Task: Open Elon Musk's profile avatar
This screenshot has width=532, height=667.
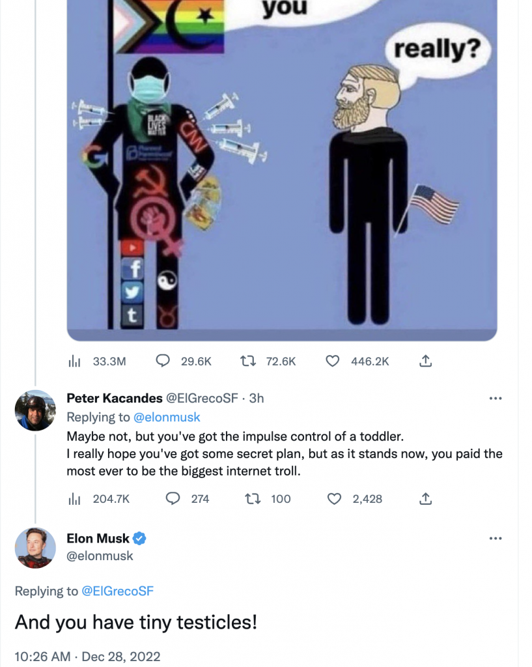Action: [x=35, y=548]
